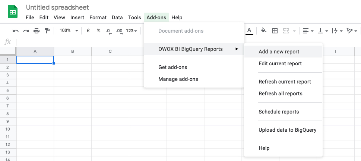Open the Text wrapping dropdown
This screenshot has width=361, height=161.
click(337, 31)
